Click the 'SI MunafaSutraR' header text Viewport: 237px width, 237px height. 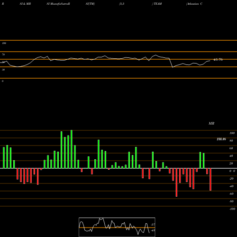pos(58,4)
